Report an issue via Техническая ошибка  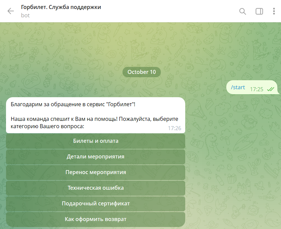[96, 188]
